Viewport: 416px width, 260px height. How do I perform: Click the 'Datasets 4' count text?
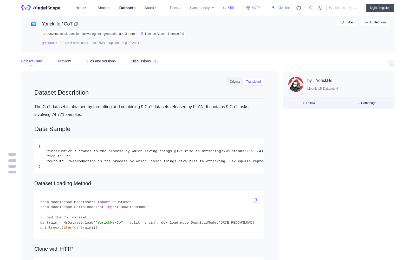(x=330, y=89)
